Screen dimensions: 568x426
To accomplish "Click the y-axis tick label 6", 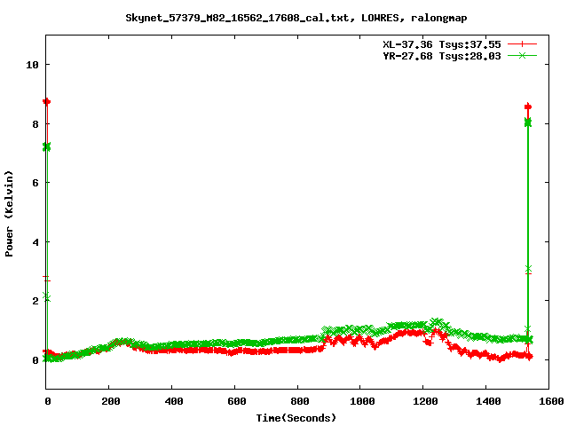I will pyautogui.click(x=35, y=183).
